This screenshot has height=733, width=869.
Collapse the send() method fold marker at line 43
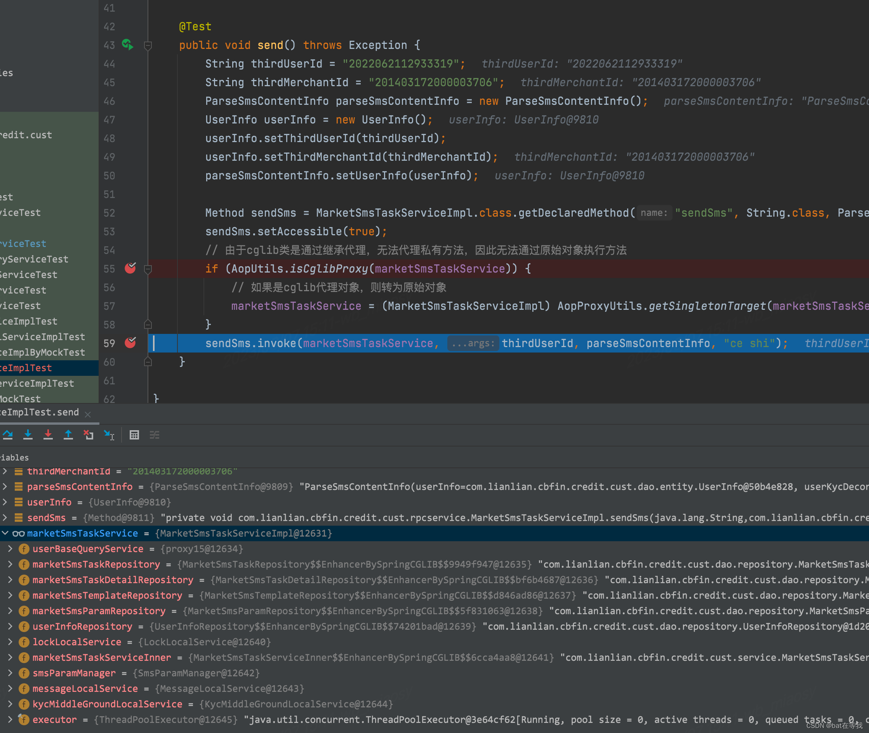pyautogui.click(x=148, y=45)
